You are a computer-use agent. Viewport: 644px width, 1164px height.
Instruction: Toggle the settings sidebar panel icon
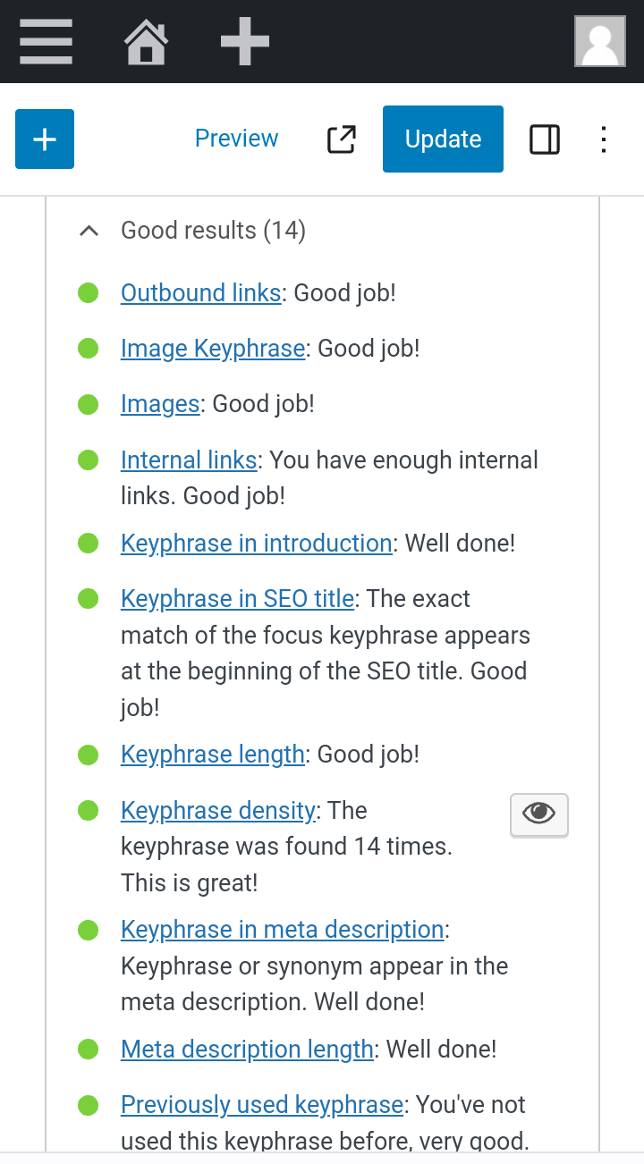(x=545, y=139)
